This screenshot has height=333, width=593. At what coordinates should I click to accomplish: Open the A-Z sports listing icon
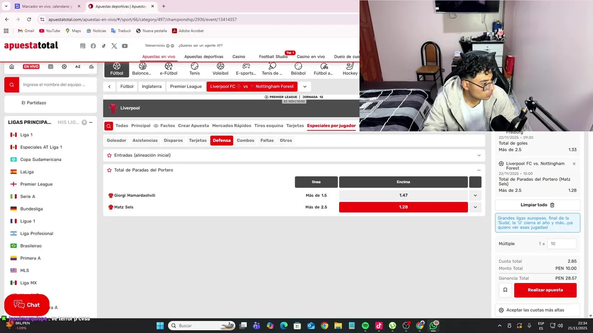click(78, 67)
